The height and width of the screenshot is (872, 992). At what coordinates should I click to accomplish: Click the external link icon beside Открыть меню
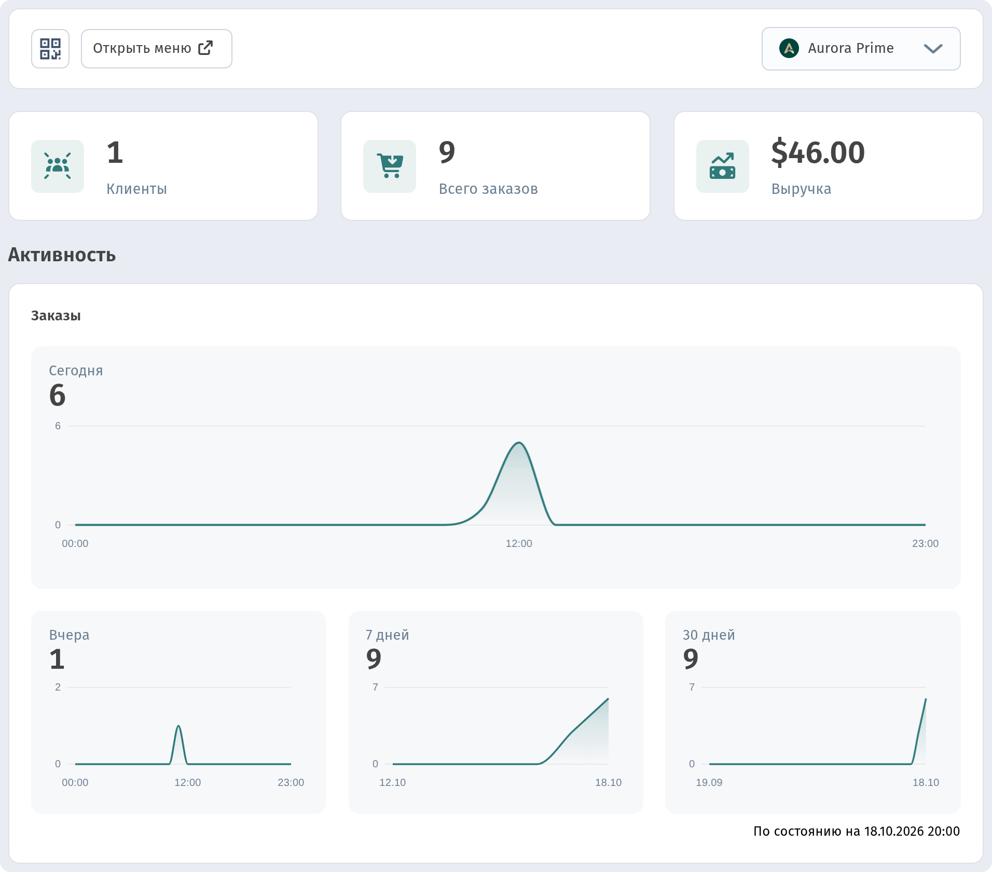tap(205, 48)
